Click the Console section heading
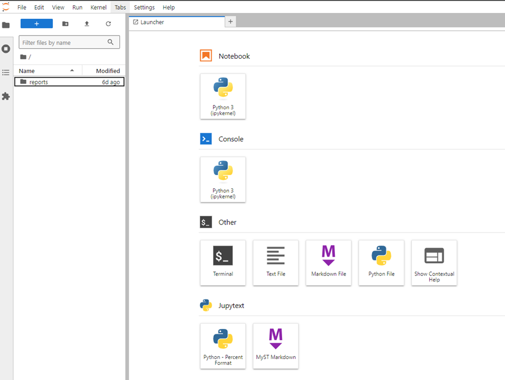 point(231,139)
